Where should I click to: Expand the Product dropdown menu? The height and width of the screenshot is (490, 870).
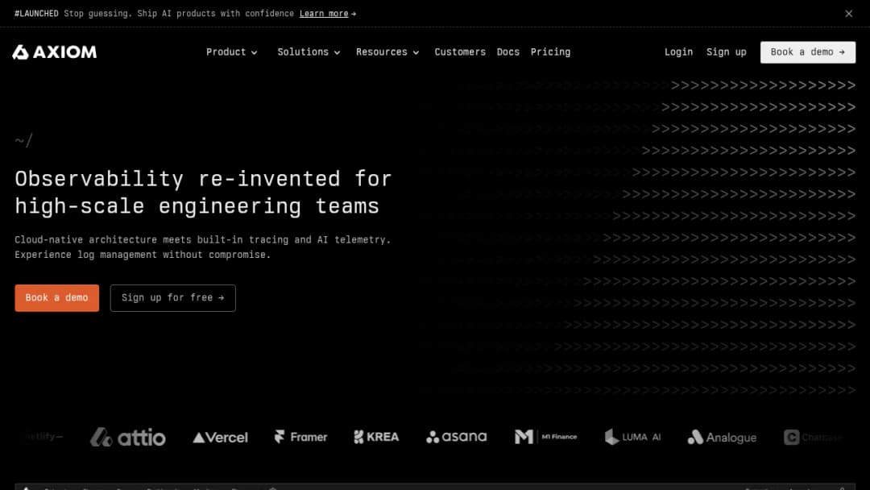pos(231,52)
